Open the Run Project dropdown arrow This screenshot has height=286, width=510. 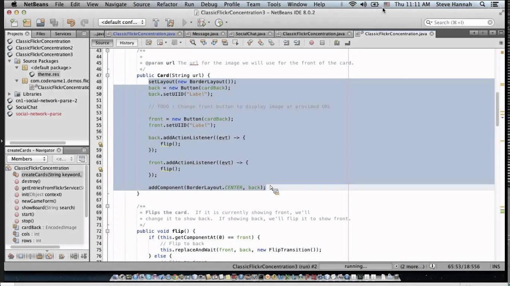[x=191, y=23]
